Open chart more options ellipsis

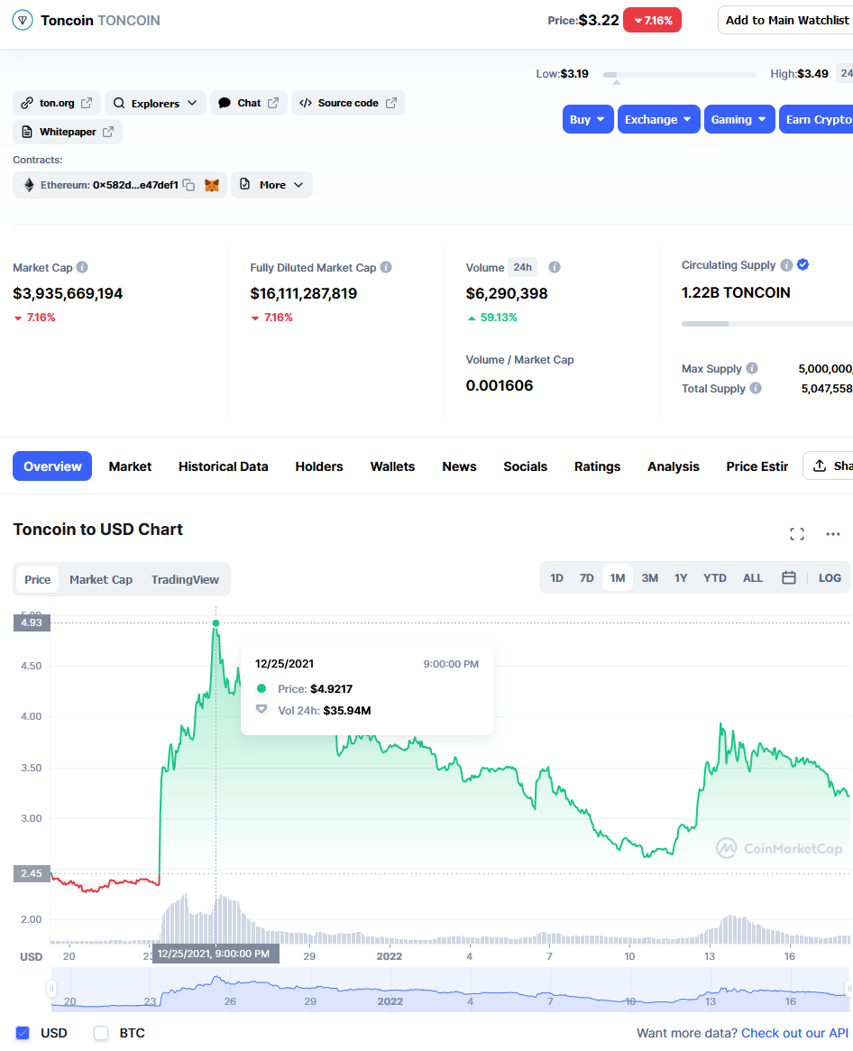point(832,534)
